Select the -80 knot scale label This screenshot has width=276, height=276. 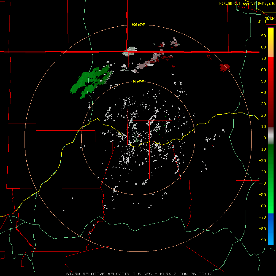click(262, 229)
